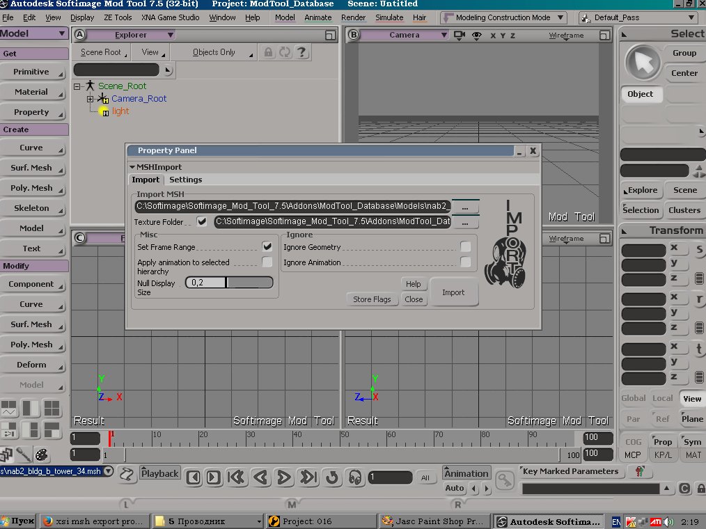
Task: Check the Ignore Geometry box
Action: (x=466, y=246)
